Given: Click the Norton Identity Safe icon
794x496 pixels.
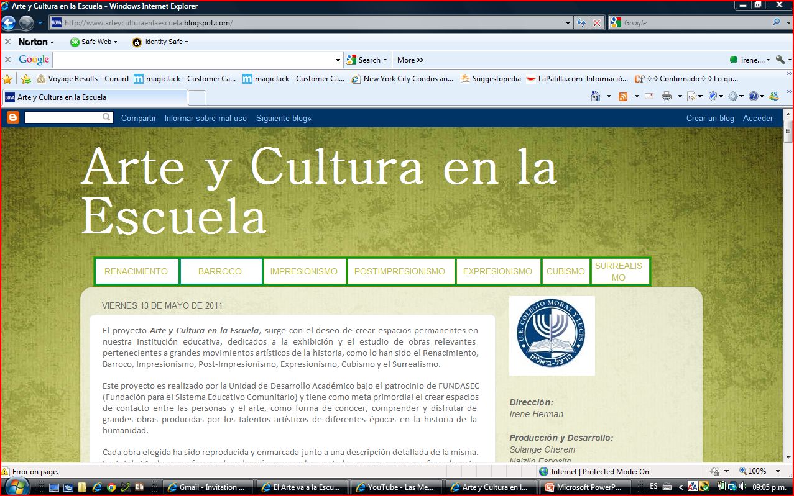Looking at the screenshot, I should coord(137,42).
